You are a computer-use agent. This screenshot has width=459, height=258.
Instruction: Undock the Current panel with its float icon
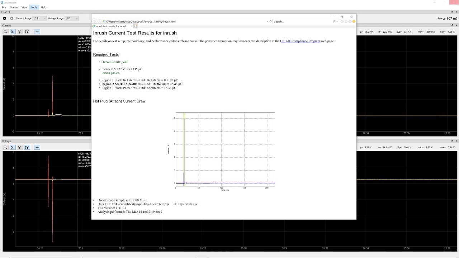[x=452, y=25]
